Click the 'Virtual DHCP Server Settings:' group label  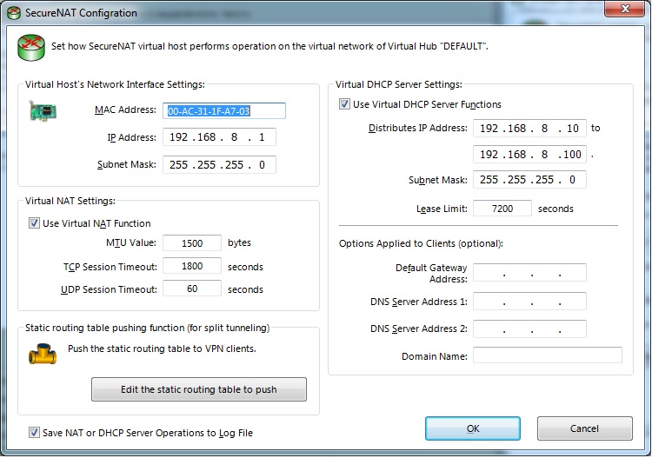[x=399, y=85]
